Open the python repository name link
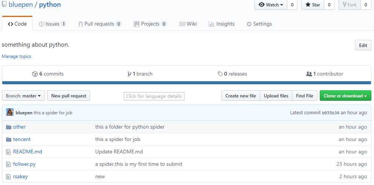The image size is (374, 185). click(50, 5)
